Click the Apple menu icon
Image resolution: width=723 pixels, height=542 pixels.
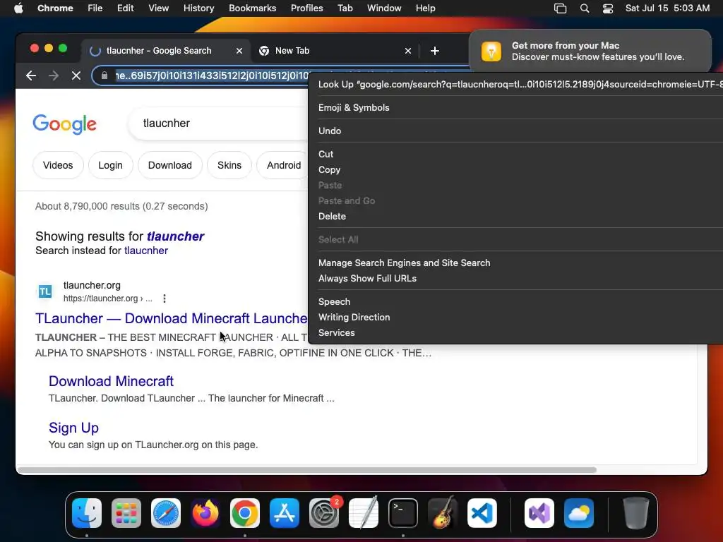click(18, 8)
